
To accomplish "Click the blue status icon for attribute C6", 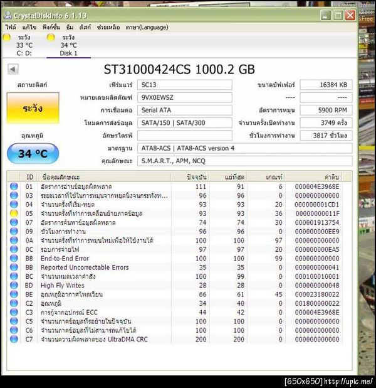I will click(x=14, y=330).
